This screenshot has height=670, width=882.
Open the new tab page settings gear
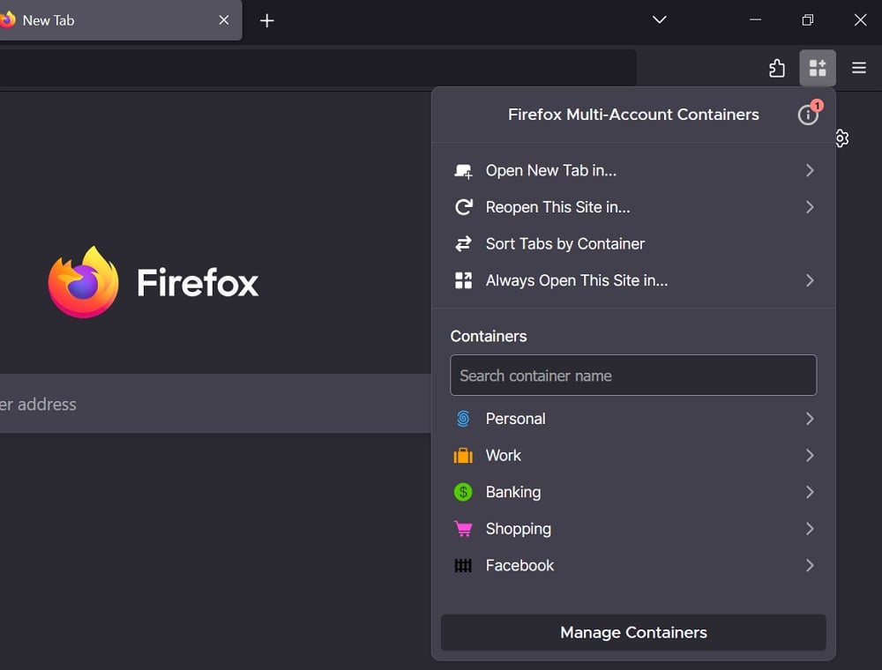click(841, 138)
